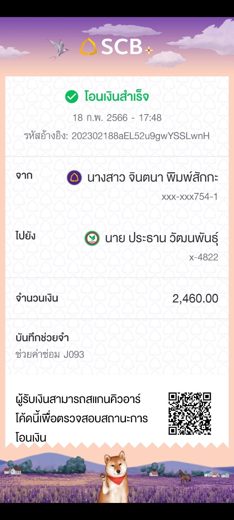Click the green success checkmark icon

[x=71, y=97]
